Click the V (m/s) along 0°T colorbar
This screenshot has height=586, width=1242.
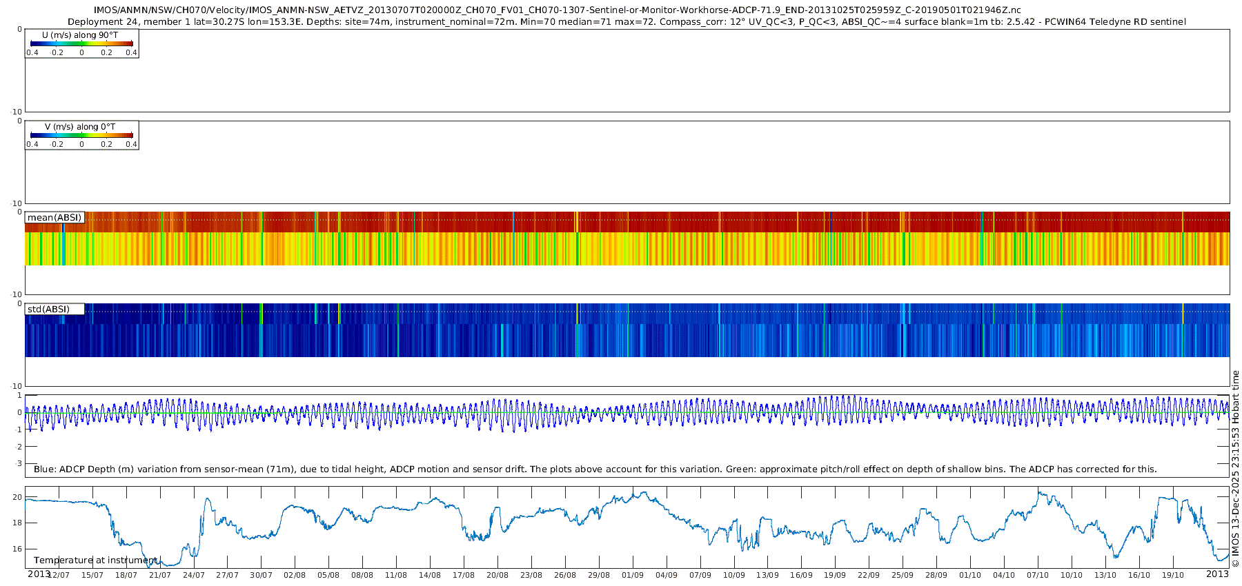click(x=81, y=135)
